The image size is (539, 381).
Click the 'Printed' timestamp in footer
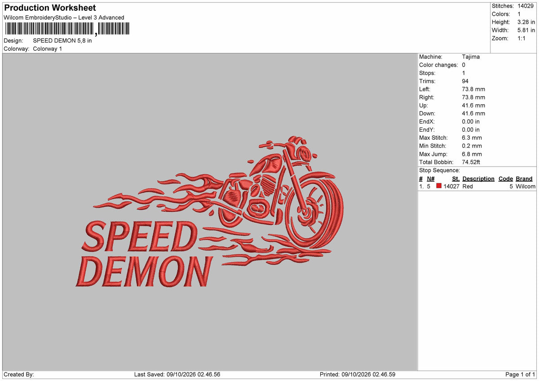point(358,375)
